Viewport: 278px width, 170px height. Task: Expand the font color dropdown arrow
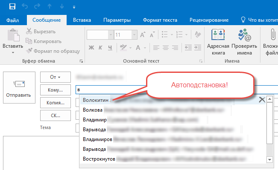(145, 48)
